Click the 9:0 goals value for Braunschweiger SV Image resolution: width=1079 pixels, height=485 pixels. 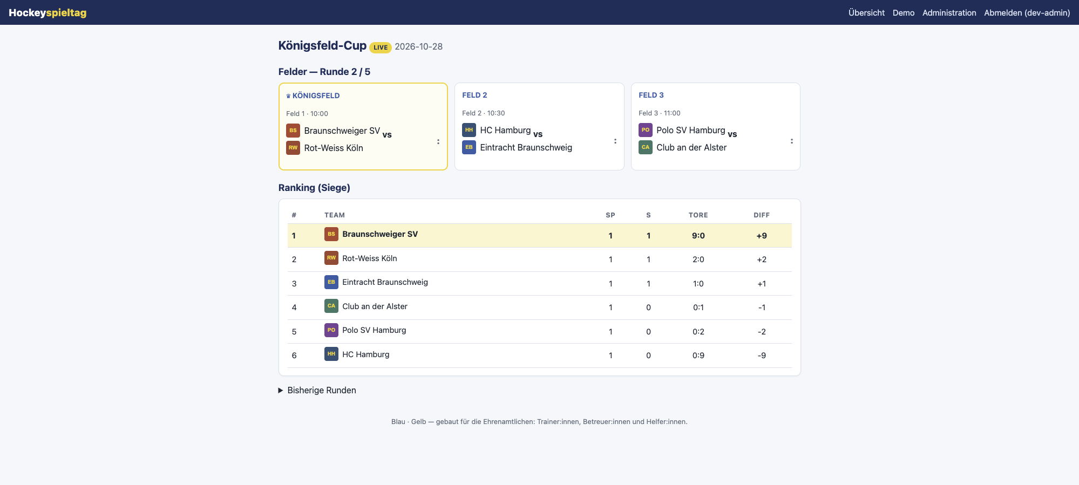point(698,236)
